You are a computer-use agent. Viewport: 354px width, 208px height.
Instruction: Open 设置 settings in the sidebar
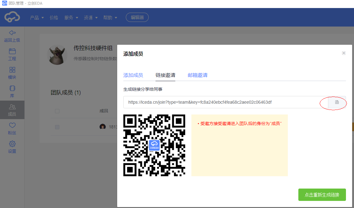click(12, 147)
